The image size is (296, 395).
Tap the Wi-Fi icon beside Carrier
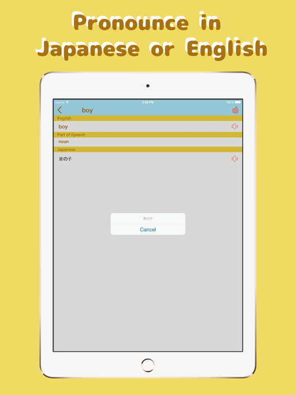[67, 102]
